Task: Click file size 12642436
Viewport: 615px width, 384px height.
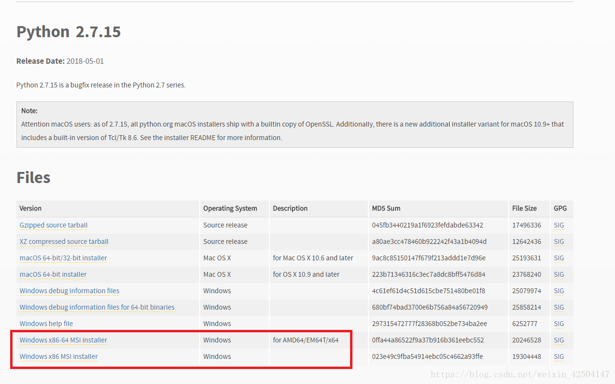Action: [527, 242]
